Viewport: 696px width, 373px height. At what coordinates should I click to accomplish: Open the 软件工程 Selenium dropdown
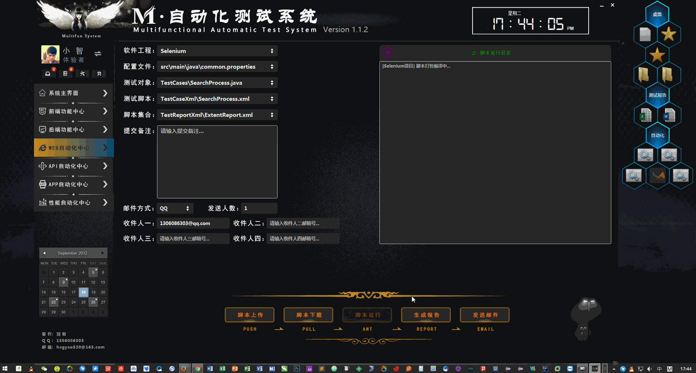point(217,51)
